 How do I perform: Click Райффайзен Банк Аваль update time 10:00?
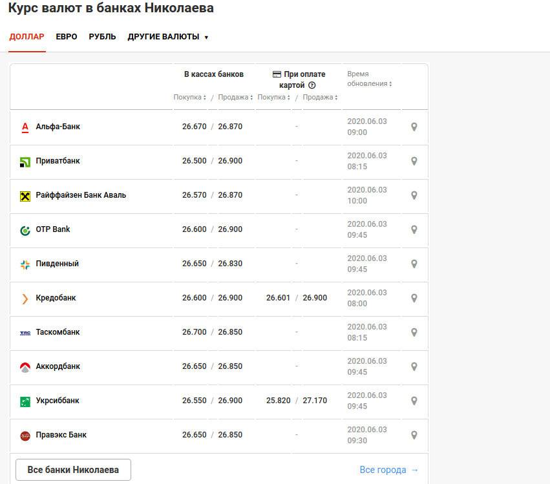pyautogui.click(x=357, y=201)
